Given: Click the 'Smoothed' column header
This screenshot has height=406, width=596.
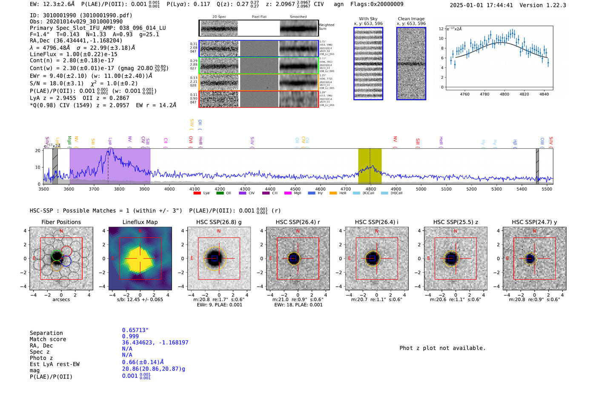Looking at the screenshot, I should [x=298, y=17].
